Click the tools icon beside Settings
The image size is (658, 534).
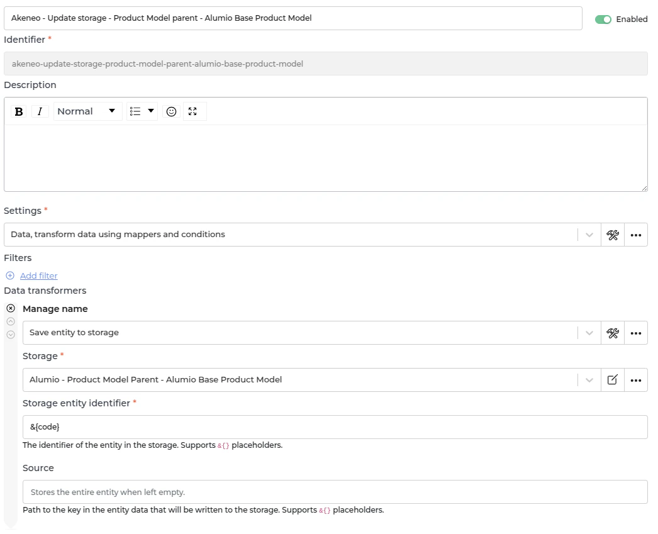613,235
